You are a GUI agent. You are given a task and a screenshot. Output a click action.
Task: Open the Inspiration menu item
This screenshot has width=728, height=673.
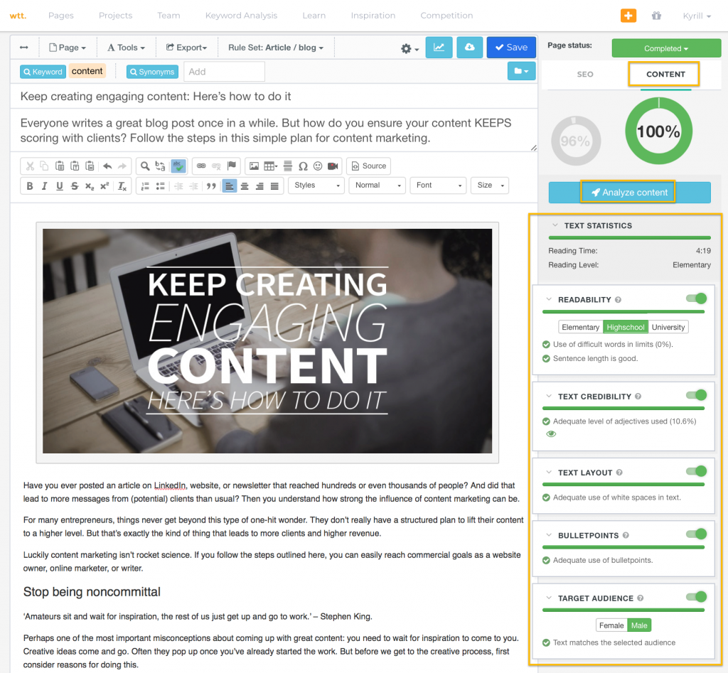coord(373,16)
